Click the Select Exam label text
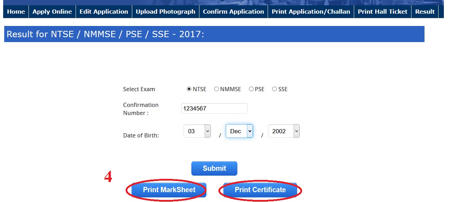This screenshot has height=202, width=453. [139, 89]
